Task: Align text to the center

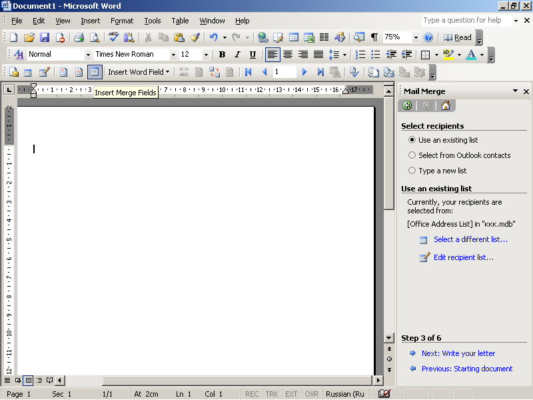Action: [288, 55]
